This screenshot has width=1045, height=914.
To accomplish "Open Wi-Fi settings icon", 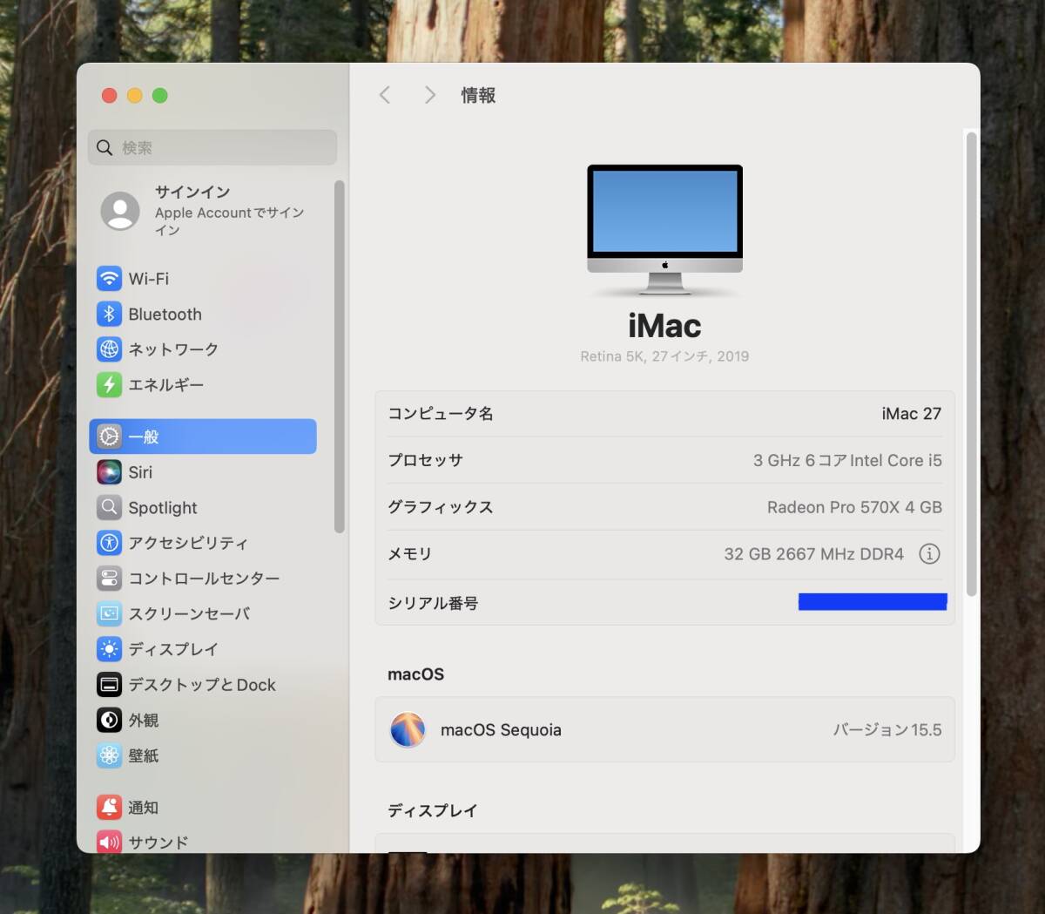I will tap(109, 279).
